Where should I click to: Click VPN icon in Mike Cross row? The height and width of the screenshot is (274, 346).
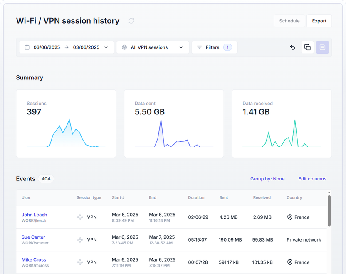80,262
